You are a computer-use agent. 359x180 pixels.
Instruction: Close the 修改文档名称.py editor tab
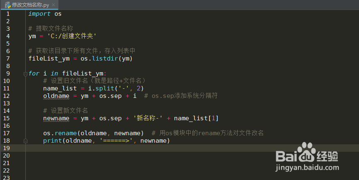click(53, 5)
